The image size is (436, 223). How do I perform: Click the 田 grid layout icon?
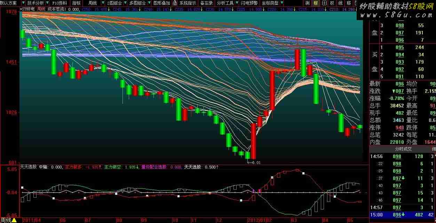coord(324,3)
